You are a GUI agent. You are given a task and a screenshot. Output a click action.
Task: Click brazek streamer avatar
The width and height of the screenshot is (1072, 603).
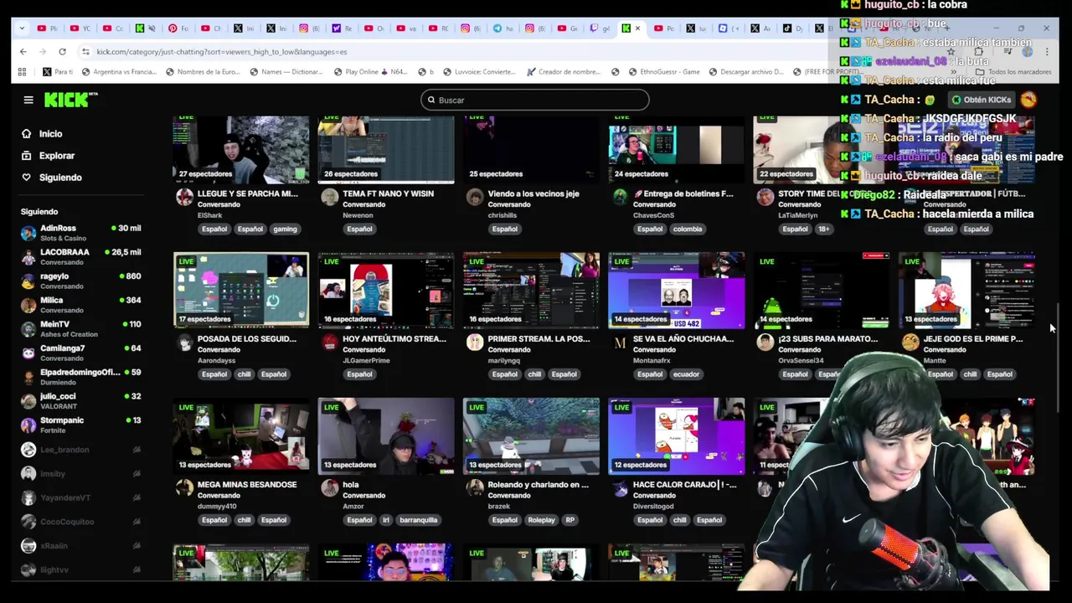475,488
